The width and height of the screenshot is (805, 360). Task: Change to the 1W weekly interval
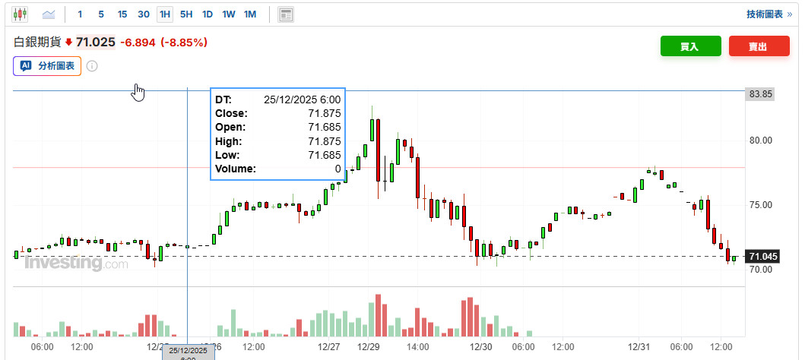(x=229, y=14)
